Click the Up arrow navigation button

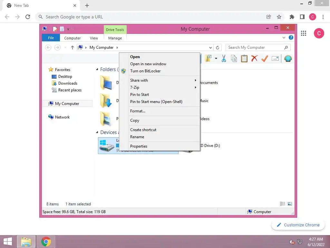point(73,47)
